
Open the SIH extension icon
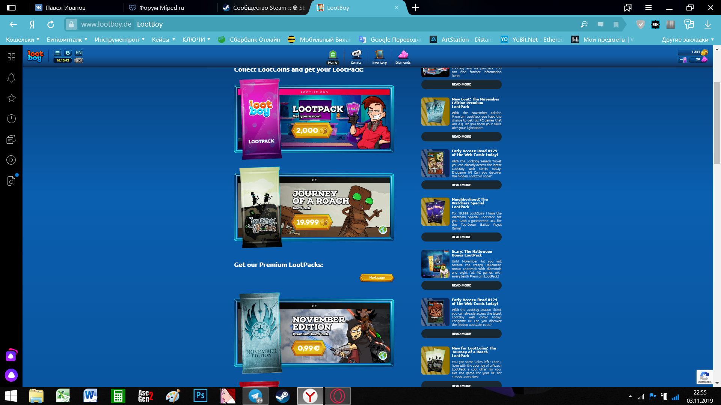[655, 24]
